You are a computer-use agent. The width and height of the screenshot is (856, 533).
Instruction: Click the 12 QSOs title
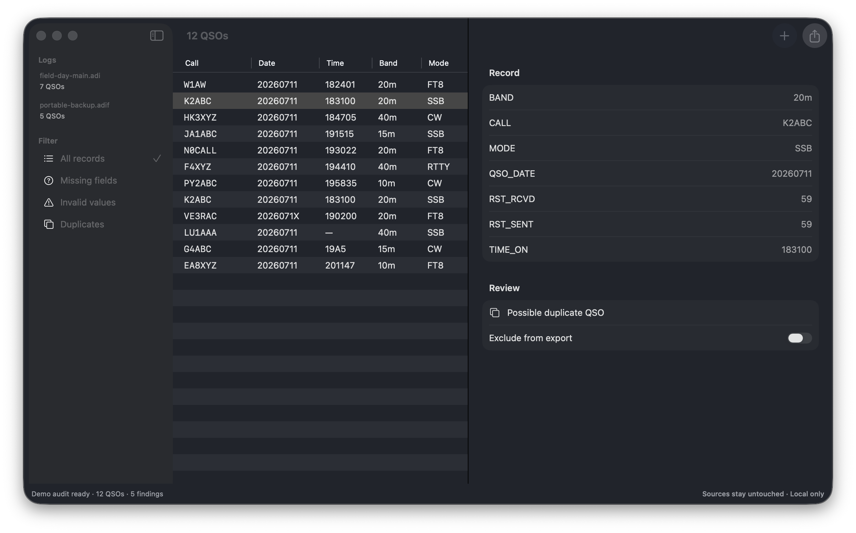click(207, 36)
